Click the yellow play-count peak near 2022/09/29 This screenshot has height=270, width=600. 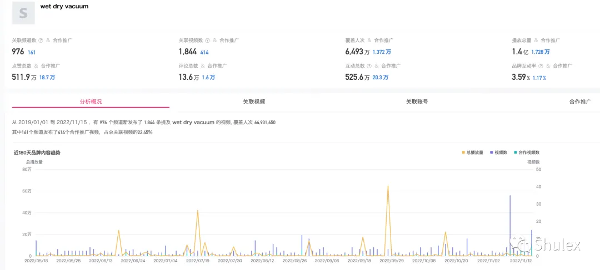(388, 186)
